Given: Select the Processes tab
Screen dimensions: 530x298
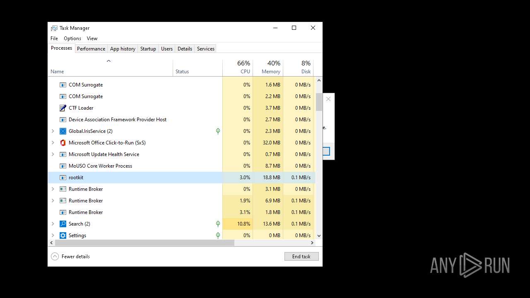Looking at the screenshot, I should 61,48.
